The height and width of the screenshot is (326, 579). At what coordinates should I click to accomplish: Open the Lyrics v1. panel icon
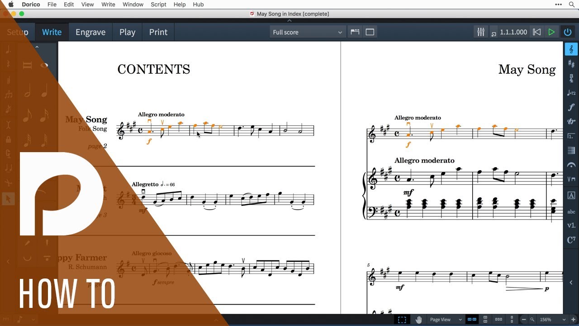(571, 225)
